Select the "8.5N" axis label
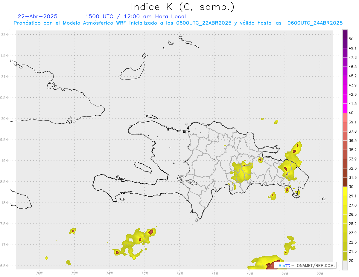359x277 pixels. click(4, 182)
